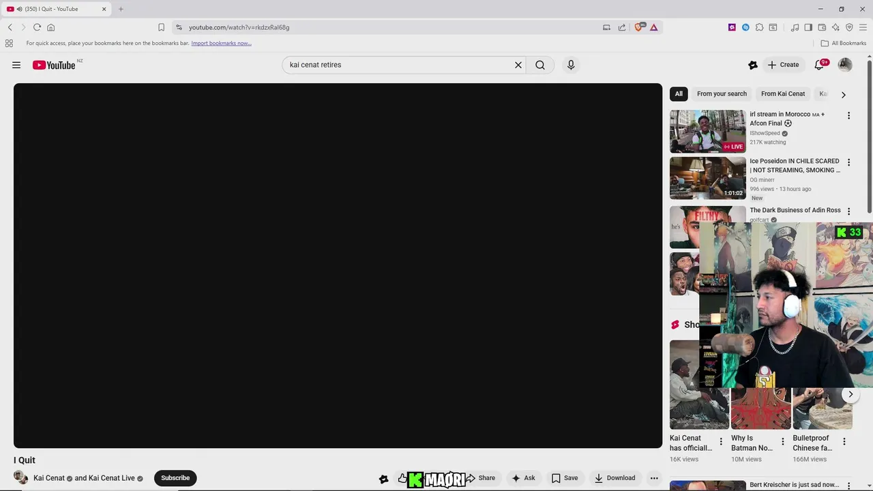The width and height of the screenshot is (873, 491).
Task: Open the Create button
Action: (783, 65)
